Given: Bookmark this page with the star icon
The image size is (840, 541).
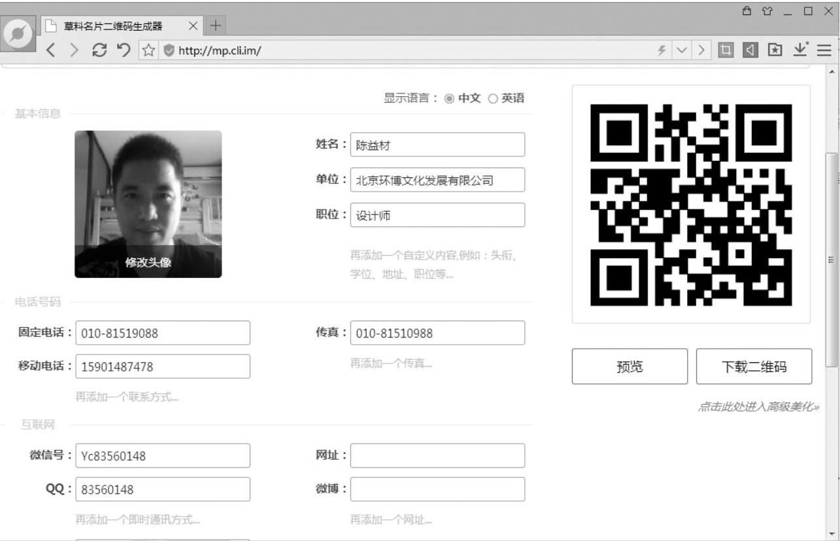Looking at the screenshot, I should 148,50.
